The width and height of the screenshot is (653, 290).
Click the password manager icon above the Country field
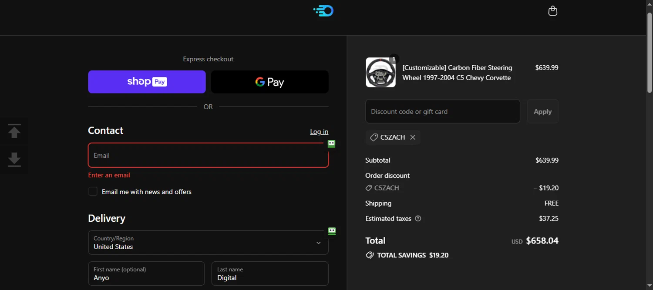click(x=332, y=231)
